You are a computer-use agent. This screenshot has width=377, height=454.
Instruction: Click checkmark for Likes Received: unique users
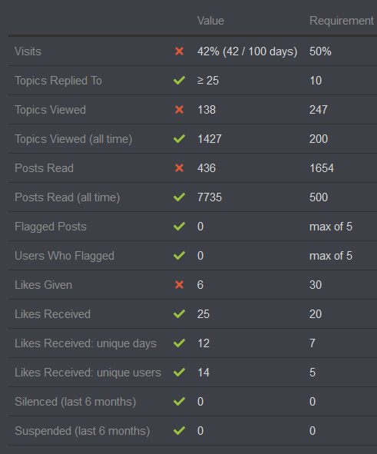tap(179, 373)
